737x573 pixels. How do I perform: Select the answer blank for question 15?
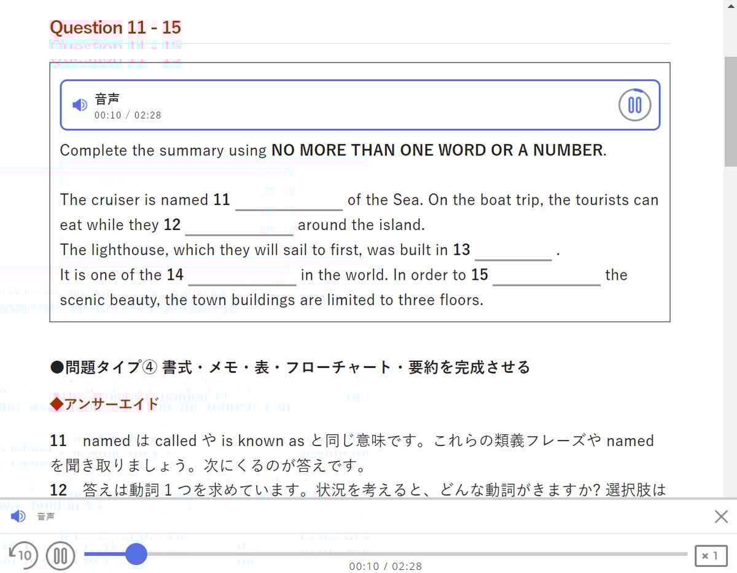[546, 276]
